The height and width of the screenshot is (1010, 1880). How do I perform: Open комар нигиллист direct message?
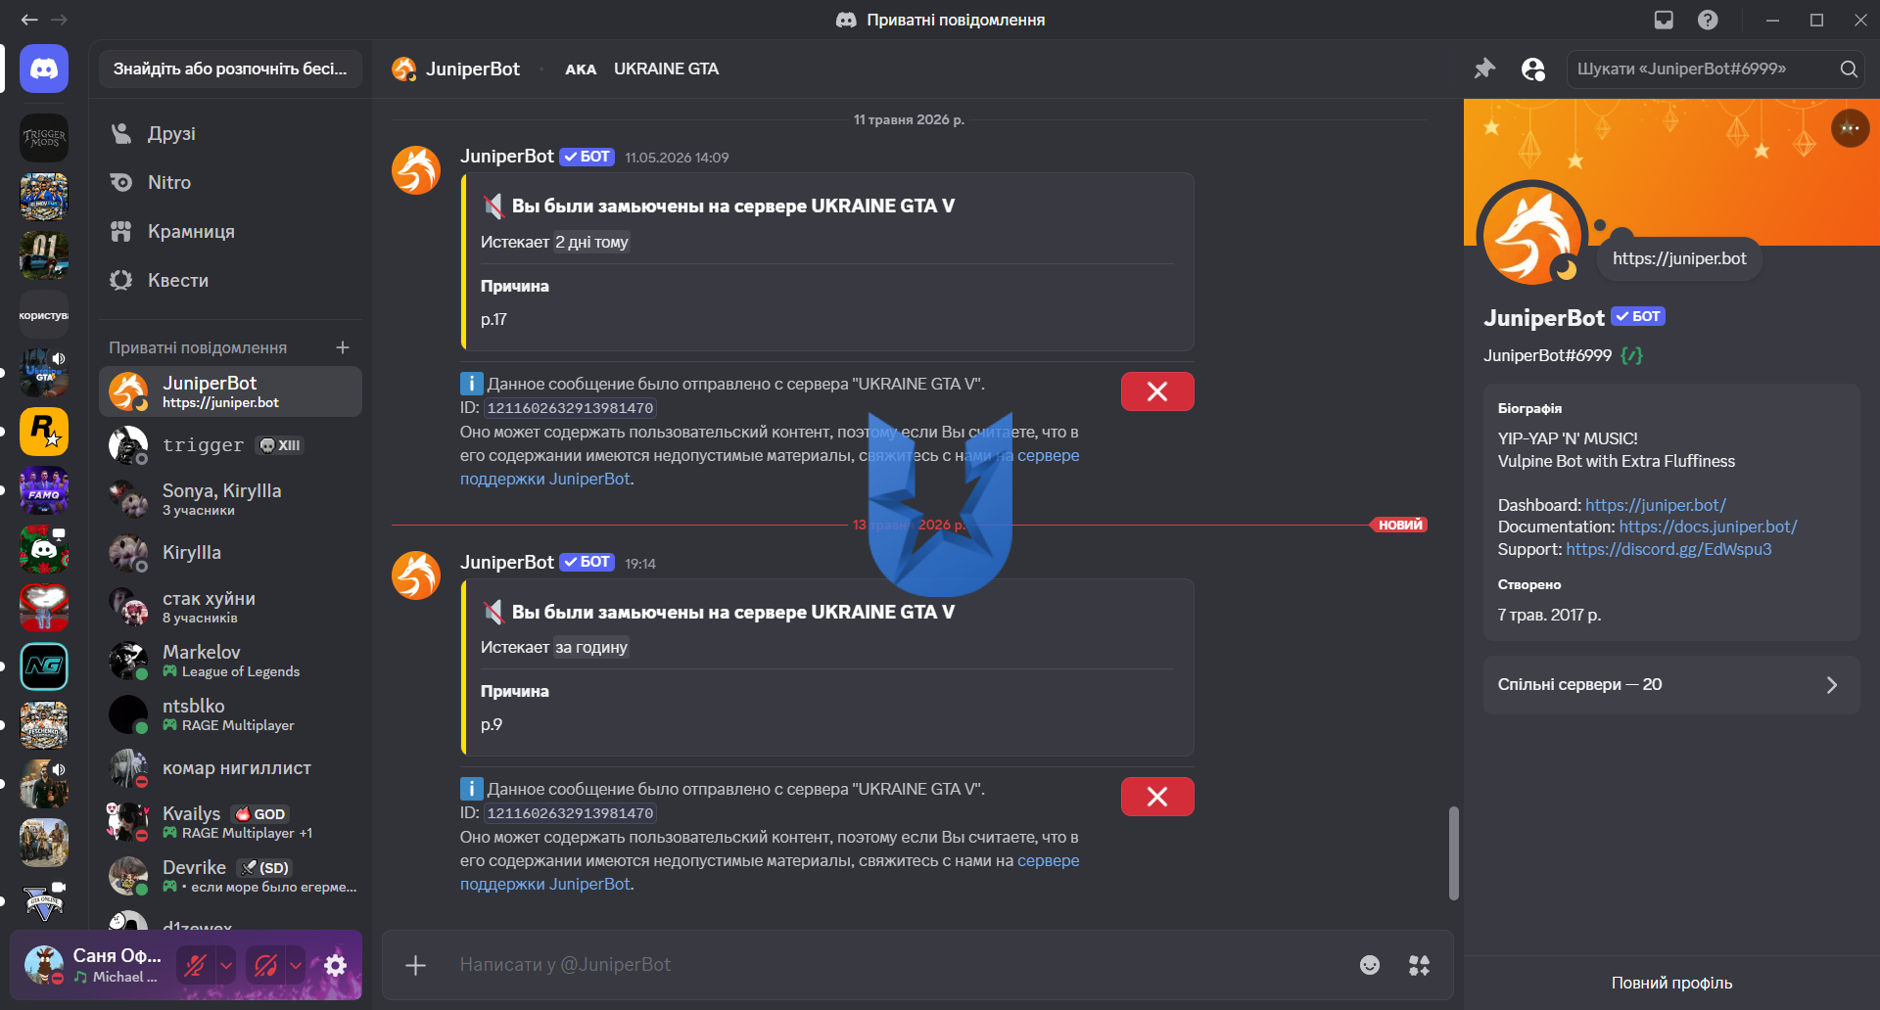pos(230,768)
